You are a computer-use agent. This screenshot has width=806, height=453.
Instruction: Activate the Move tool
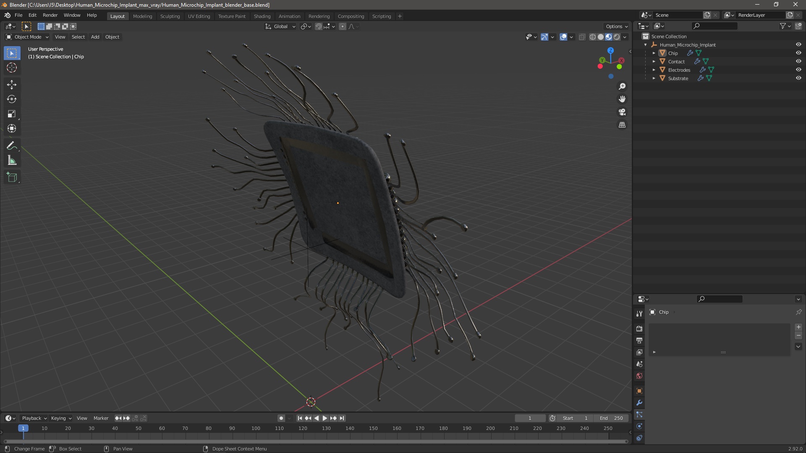point(12,85)
